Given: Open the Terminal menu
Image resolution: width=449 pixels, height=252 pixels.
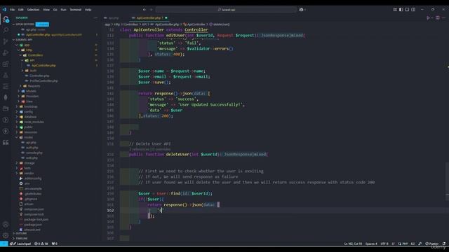Looking at the screenshot, I should (75, 9).
